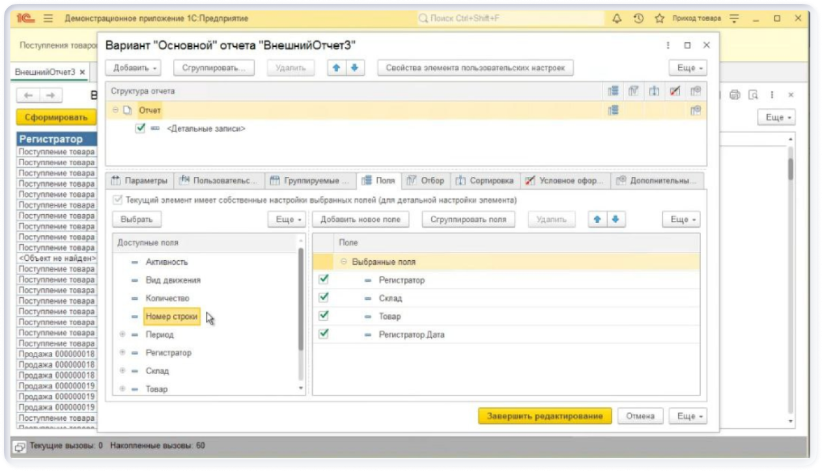Uncheck the Детальные записи checkbox
Viewport: 822px width, 471px height.
[140, 129]
